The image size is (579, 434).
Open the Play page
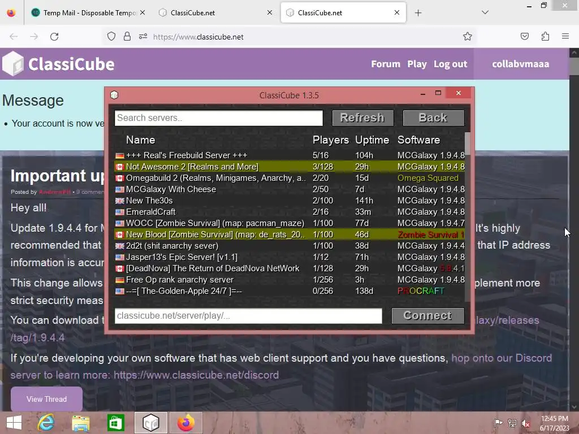point(417,64)
